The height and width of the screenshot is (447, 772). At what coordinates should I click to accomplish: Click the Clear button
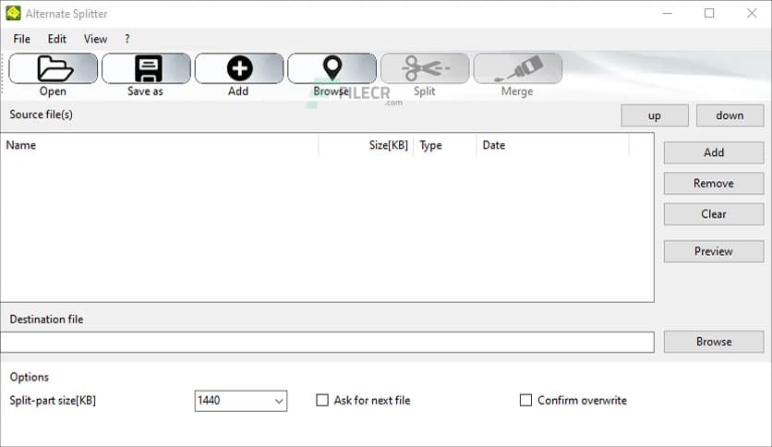pyautogui.click(x=714, y=214)
